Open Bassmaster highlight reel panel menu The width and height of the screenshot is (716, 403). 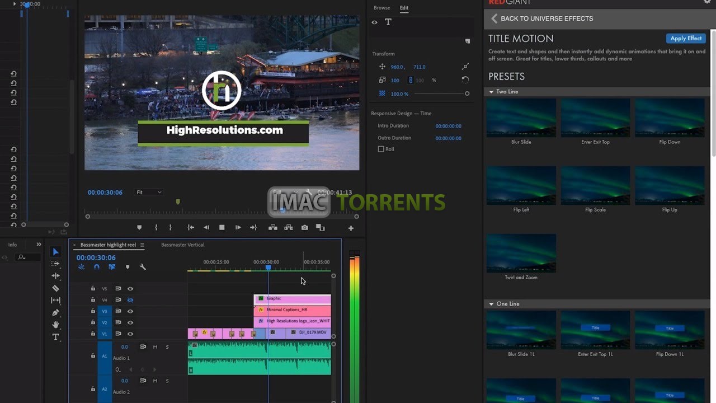pyautogui.click(x=142, y=245)
